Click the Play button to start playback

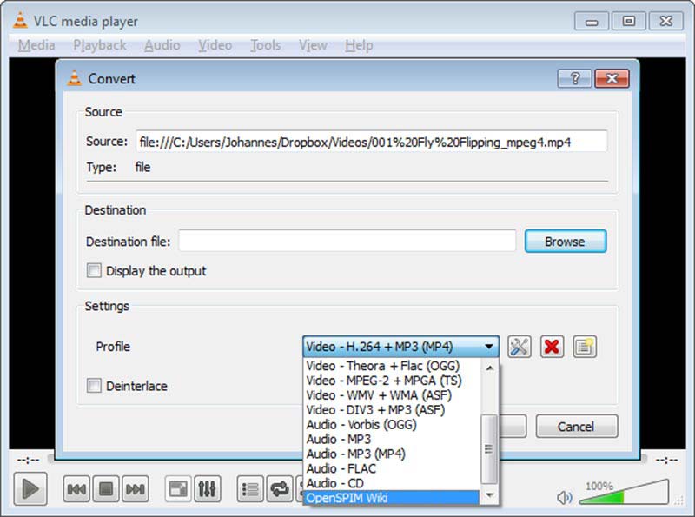(x=30, y=488)
